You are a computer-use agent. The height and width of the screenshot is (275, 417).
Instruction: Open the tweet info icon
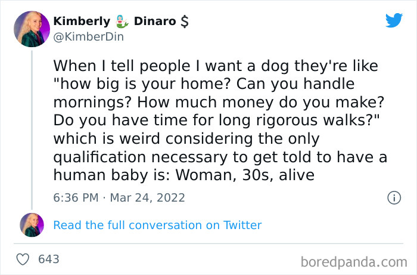click(394, 197)
